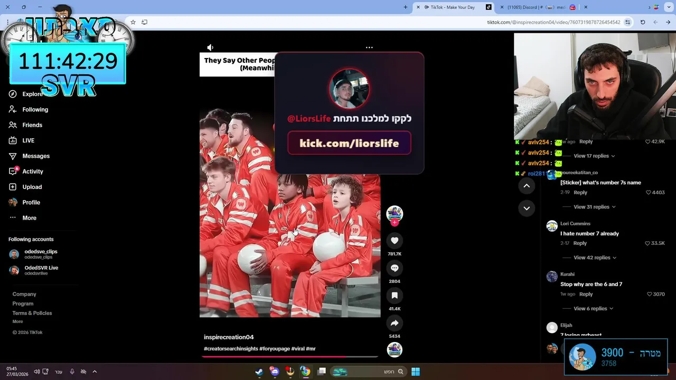The height and width of the screenshot is (380, 676).
Task: Expand View 17 replies
Action: click(x=594, y=156)
